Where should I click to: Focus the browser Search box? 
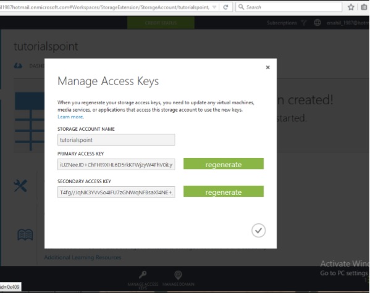point(289,7)
